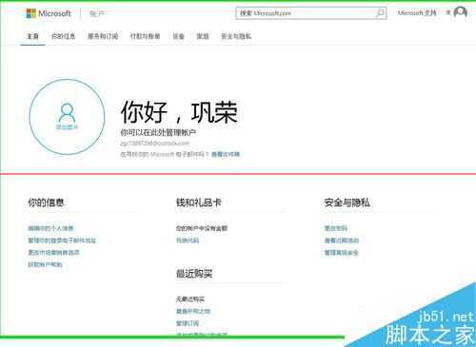
Task: Click the 安全与隐私 section heading
Action: 347,202
